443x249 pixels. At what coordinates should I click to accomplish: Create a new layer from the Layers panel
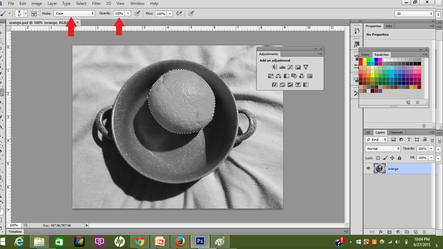coord(415,232)
